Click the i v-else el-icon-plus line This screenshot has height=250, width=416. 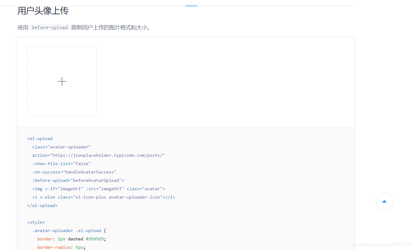click(104, 197)
